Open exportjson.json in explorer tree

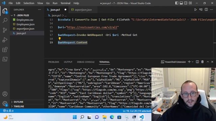pyautogui.click(x=25, y=29)
